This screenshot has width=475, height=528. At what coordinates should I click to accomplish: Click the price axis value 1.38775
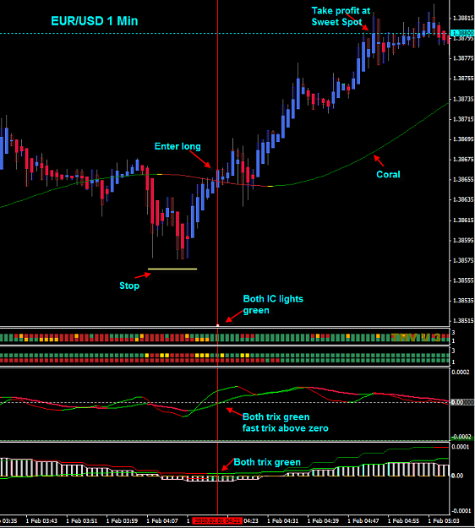point(463,58)
